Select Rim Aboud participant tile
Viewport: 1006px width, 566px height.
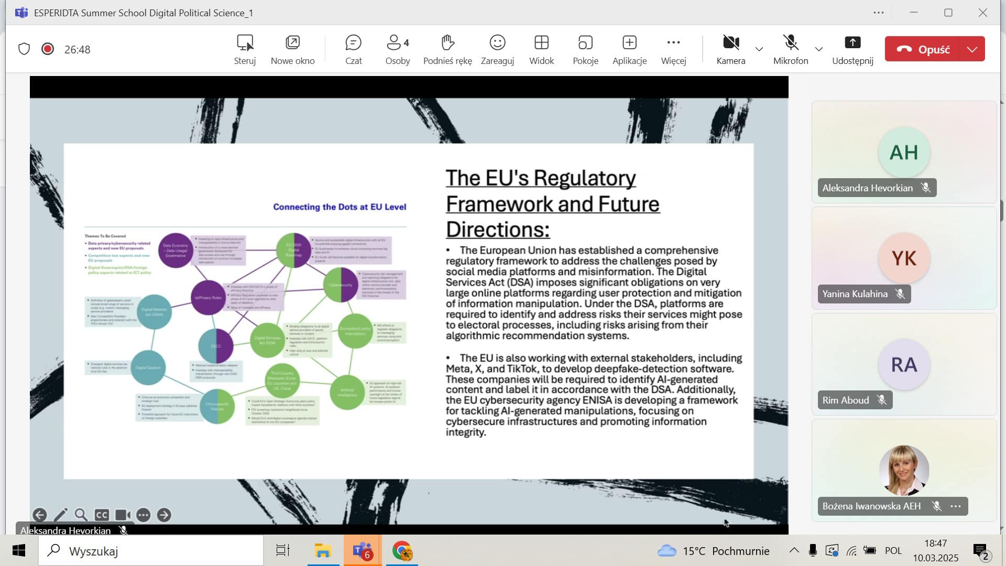(x=904, y=364)
